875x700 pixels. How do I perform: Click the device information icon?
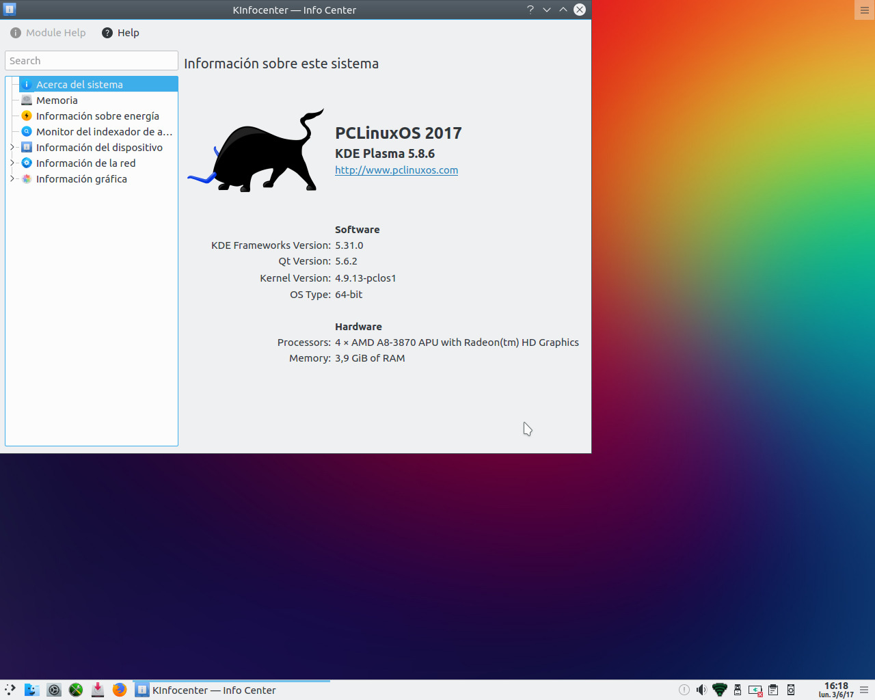[x=27, y=148]
